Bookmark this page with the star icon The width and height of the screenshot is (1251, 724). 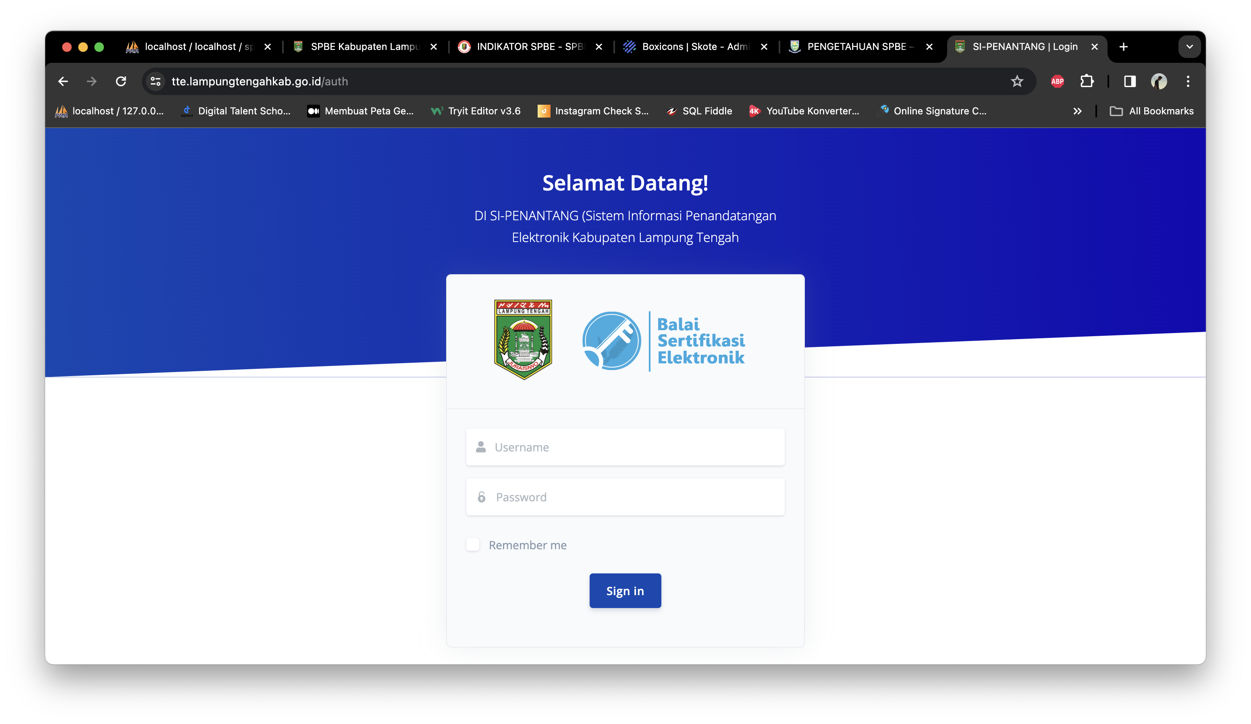1017,81
